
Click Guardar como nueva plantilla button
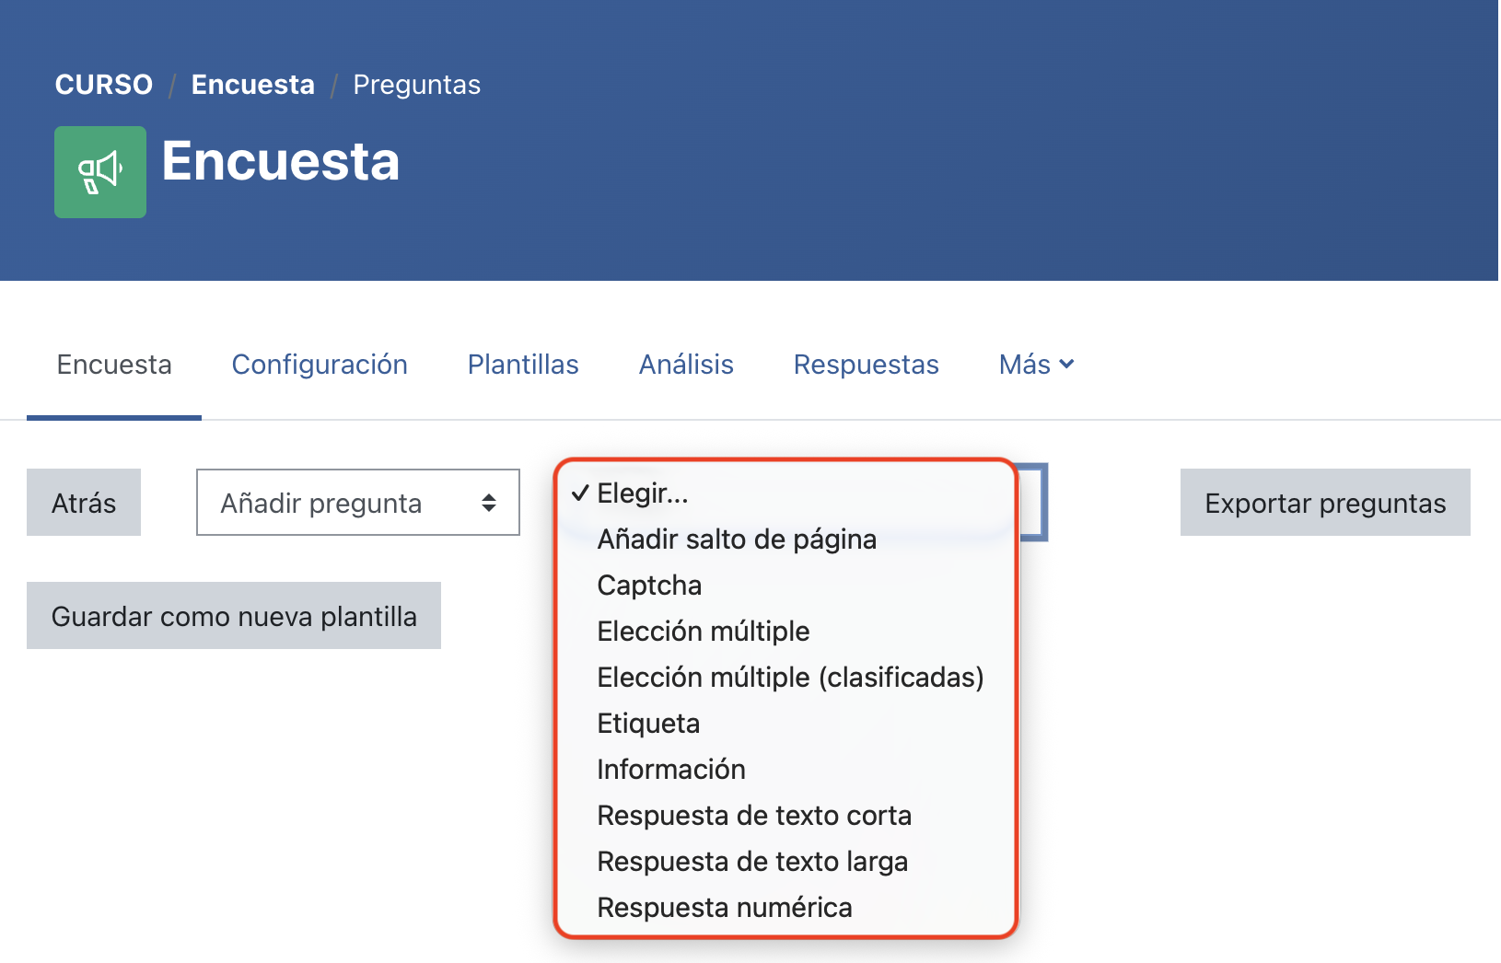pyautogui.click(x=234, y=616)
